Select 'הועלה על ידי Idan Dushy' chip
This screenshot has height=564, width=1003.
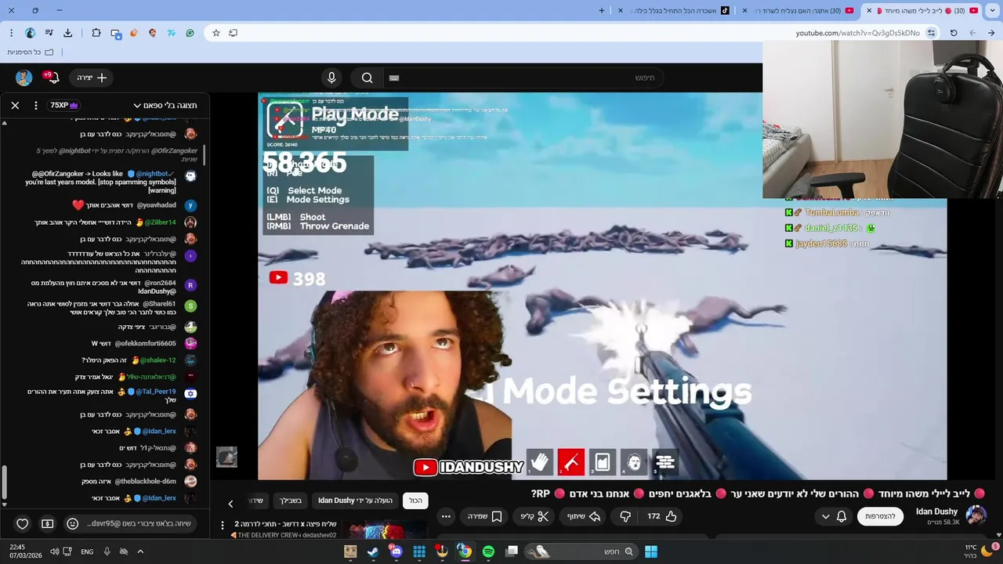tap(355, 501)
